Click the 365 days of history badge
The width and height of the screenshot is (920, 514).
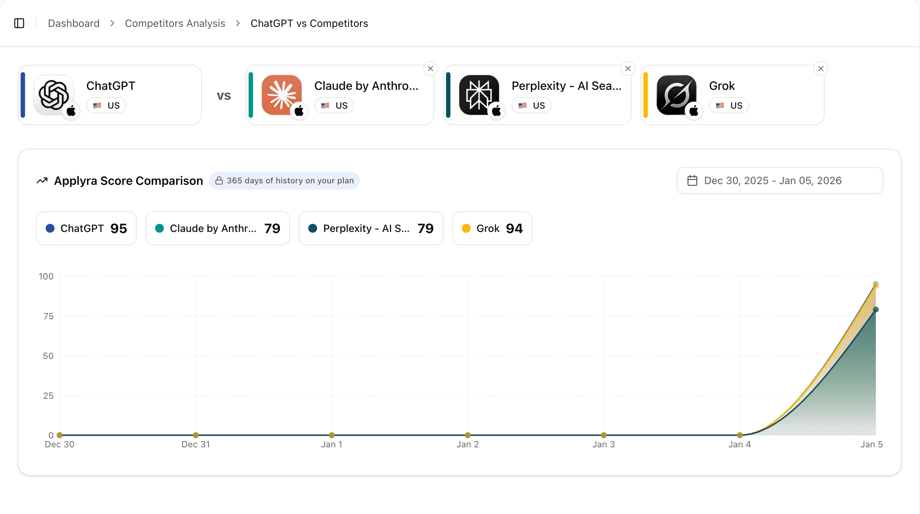click(x=284, y=180)
